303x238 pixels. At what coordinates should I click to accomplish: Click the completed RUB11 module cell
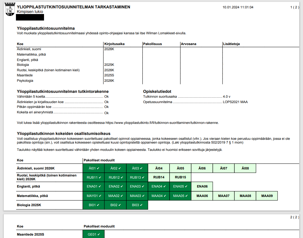tap(94, 177)
